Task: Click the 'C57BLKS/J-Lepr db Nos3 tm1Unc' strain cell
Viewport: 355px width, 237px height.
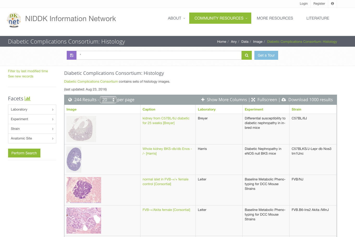Action: click(x=311, y=151)
